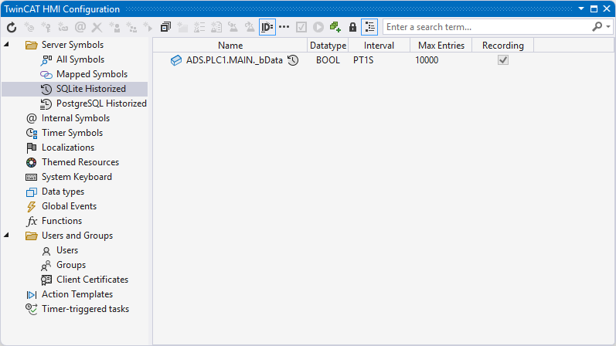
Task: Click the stacked windows icon in toolbar
Action: 165,27
